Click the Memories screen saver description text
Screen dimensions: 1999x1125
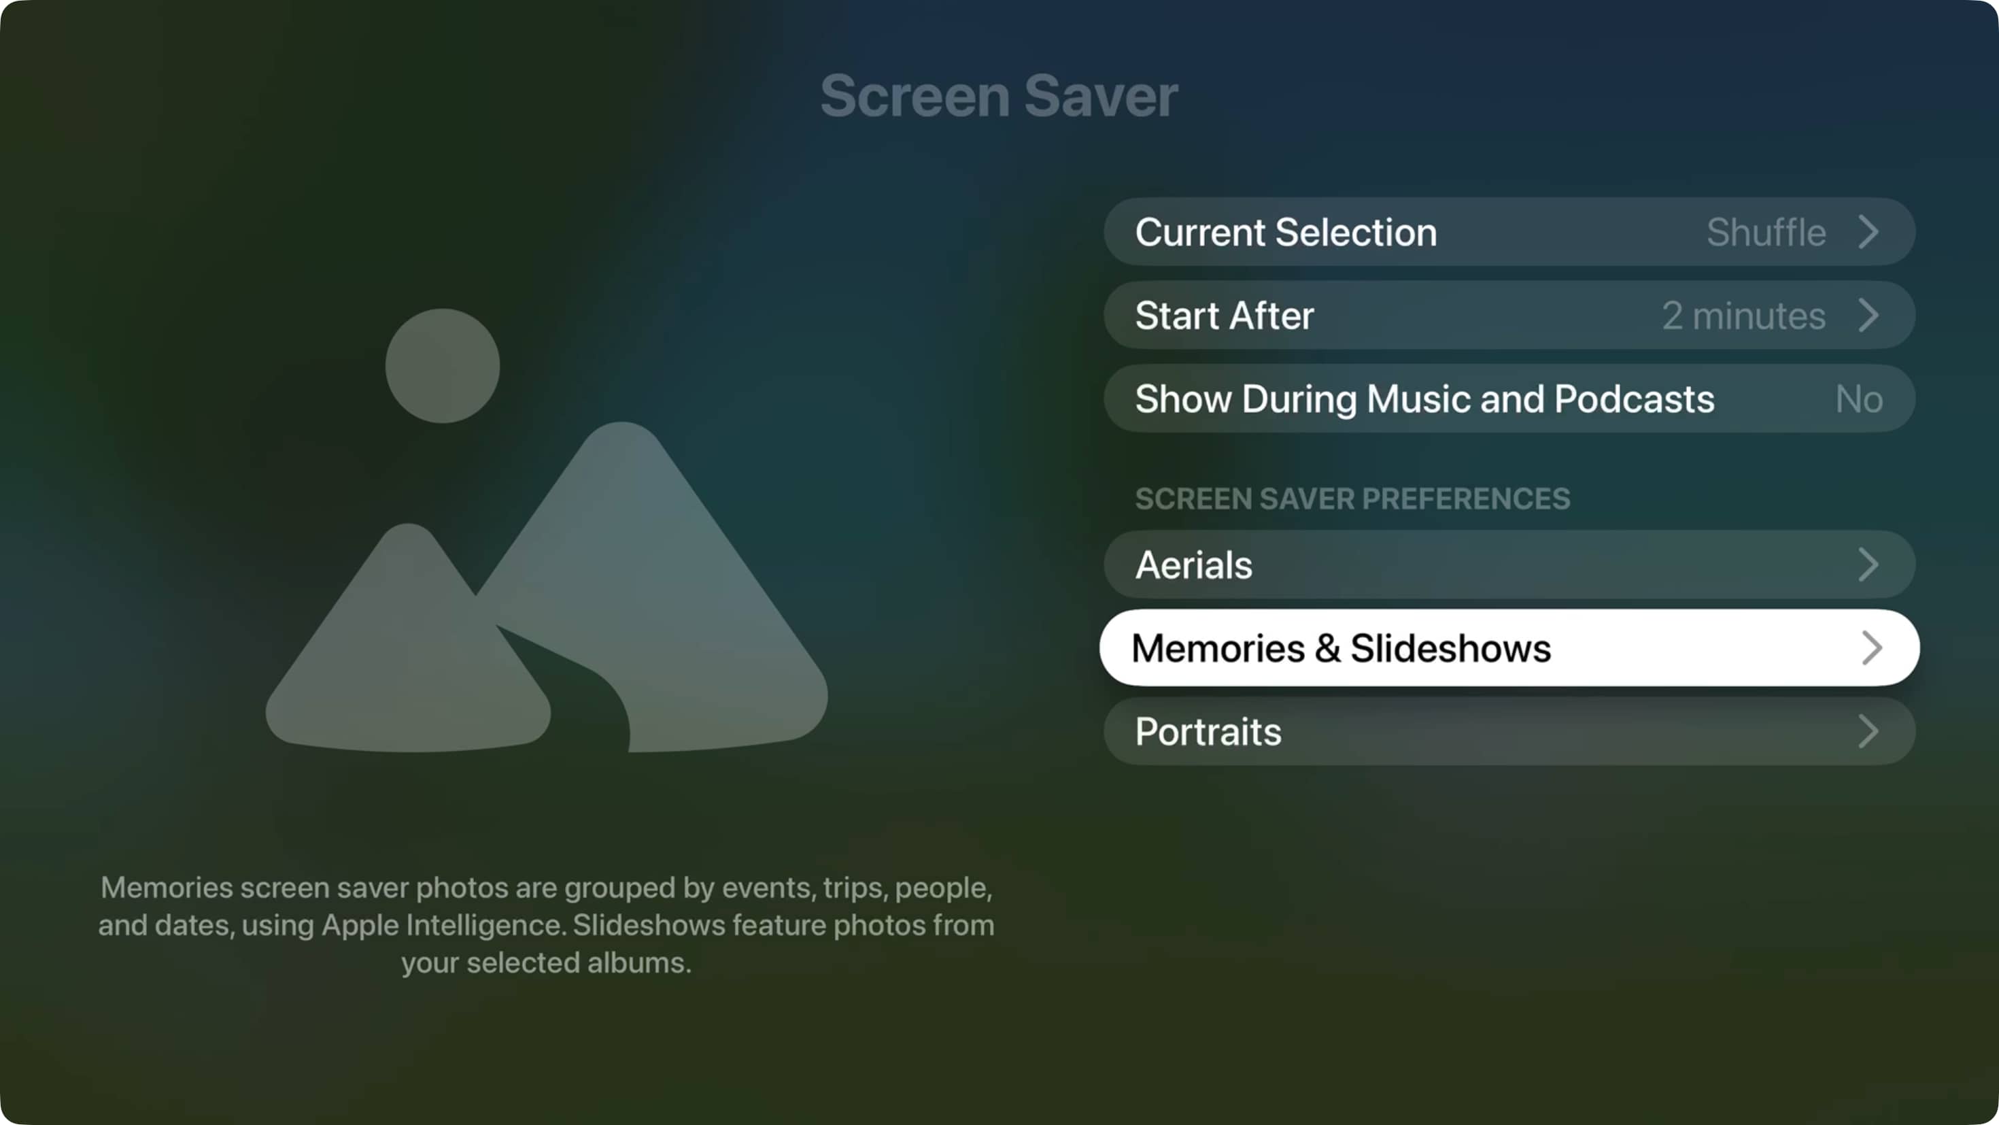coord(546,924)
